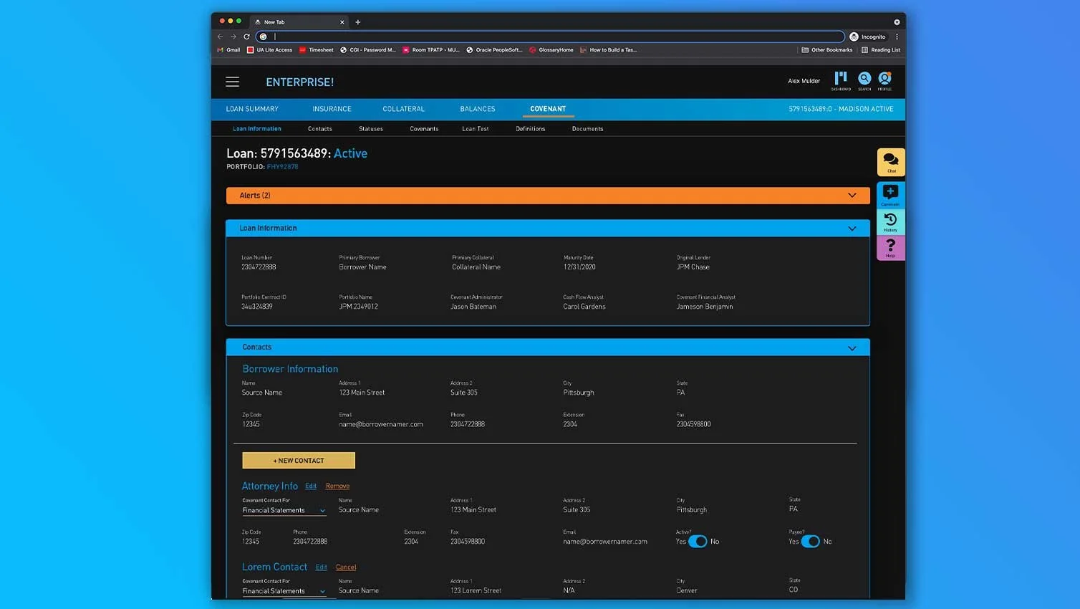Click Edit link next to Lorem Contact
1080x609 pixels.
322,567
